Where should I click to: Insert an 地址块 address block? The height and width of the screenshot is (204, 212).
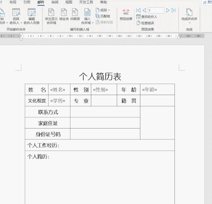64,14
